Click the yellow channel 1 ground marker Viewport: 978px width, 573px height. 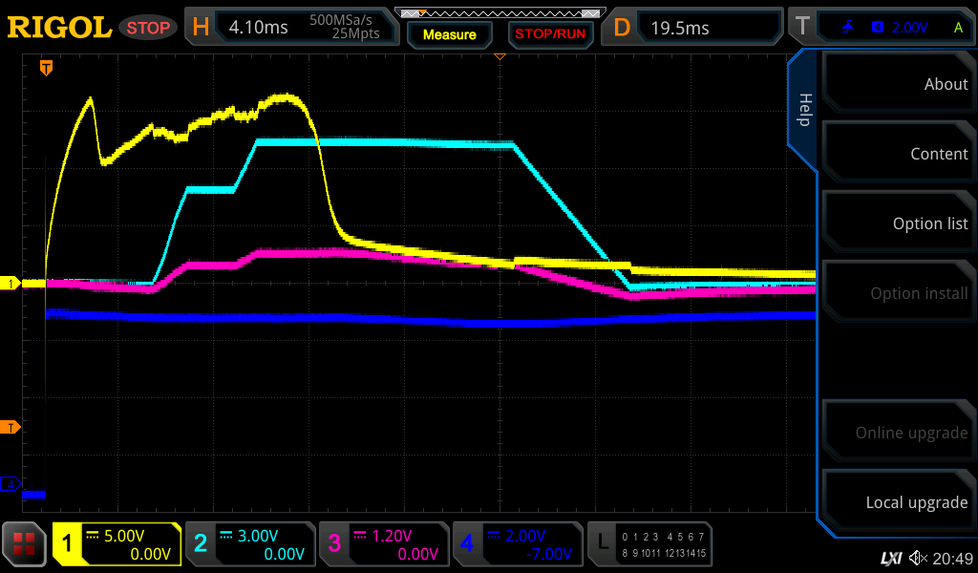point(11,284)
